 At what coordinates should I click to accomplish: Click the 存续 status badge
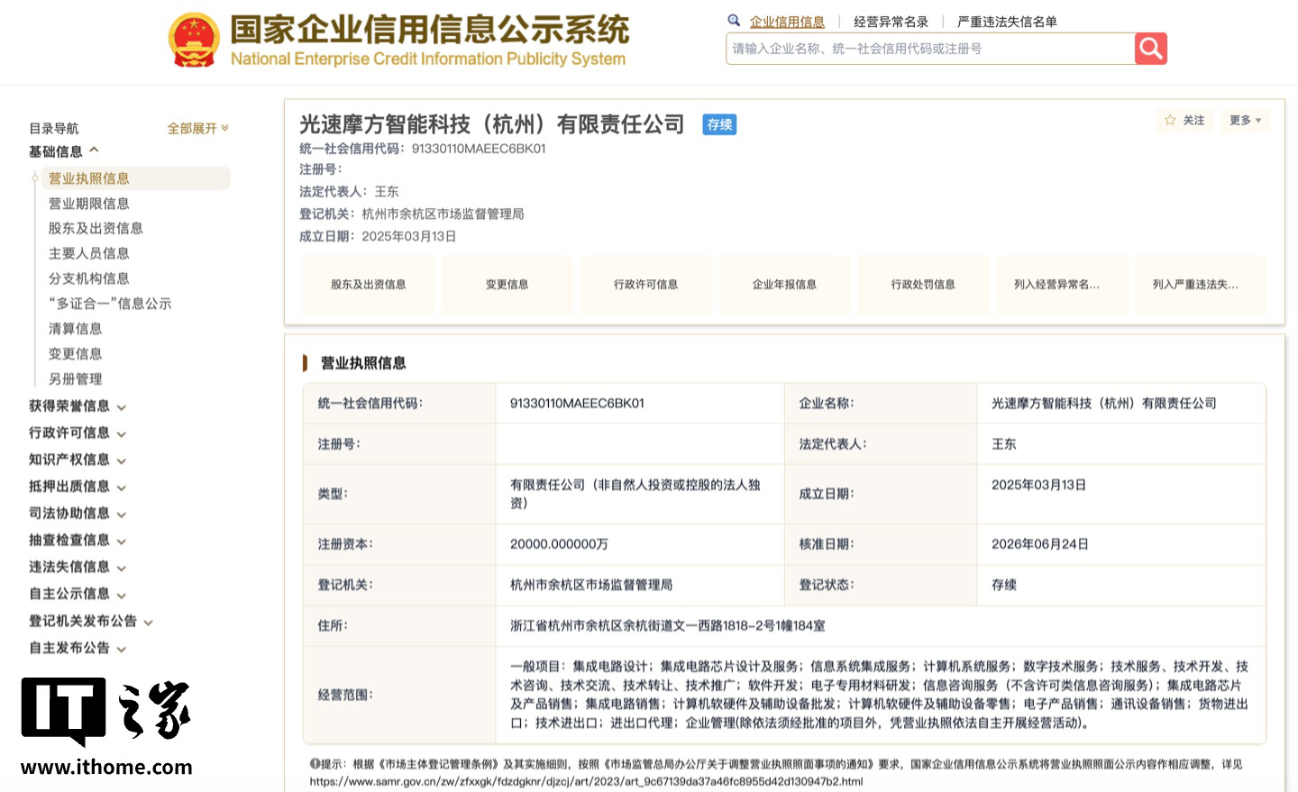click(x=719, y=124)
